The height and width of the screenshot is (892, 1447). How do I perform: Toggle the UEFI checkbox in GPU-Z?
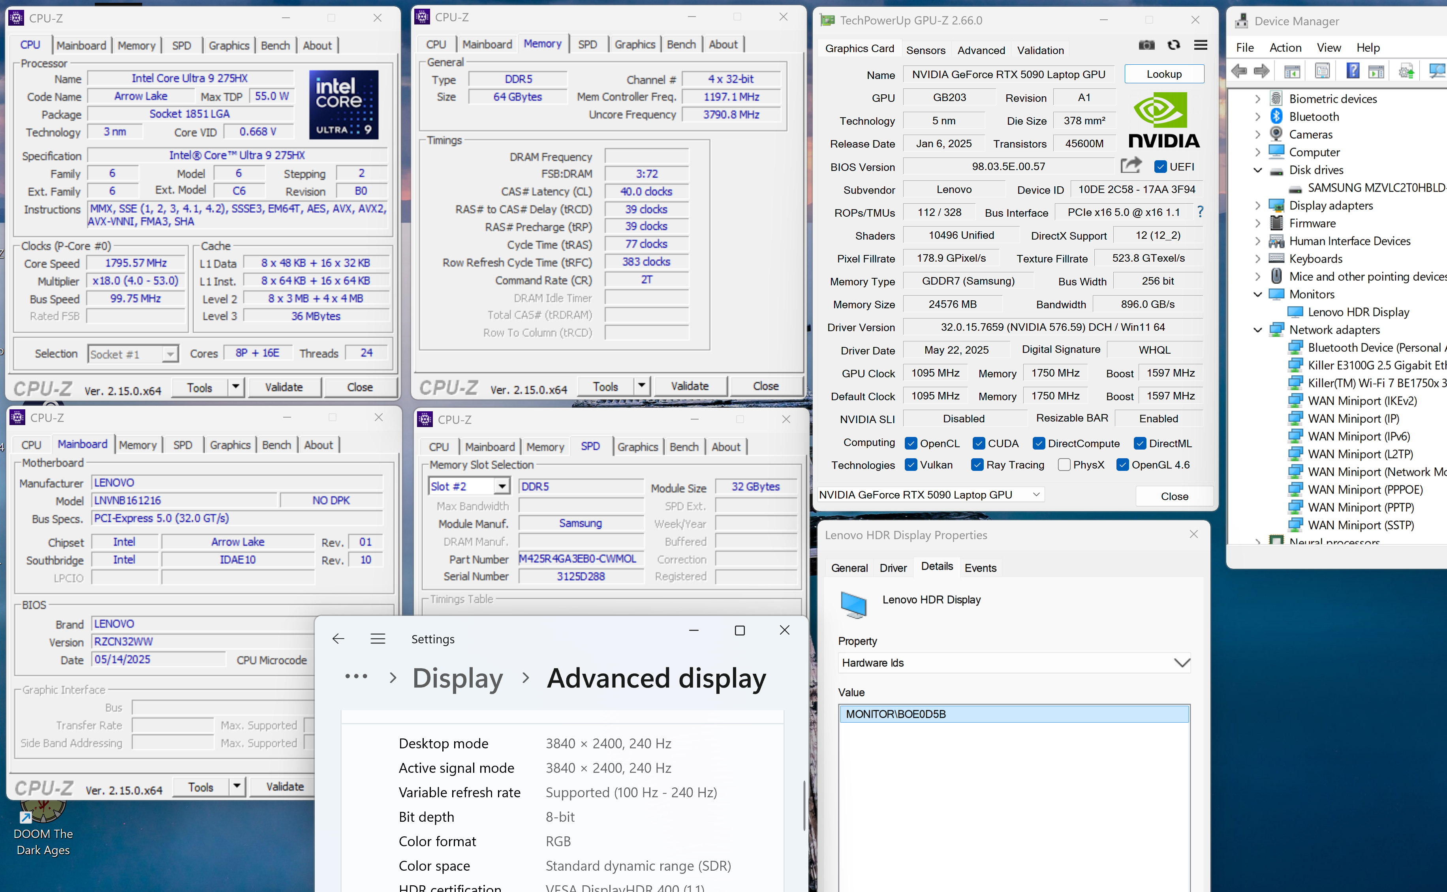pos(1160,167)
